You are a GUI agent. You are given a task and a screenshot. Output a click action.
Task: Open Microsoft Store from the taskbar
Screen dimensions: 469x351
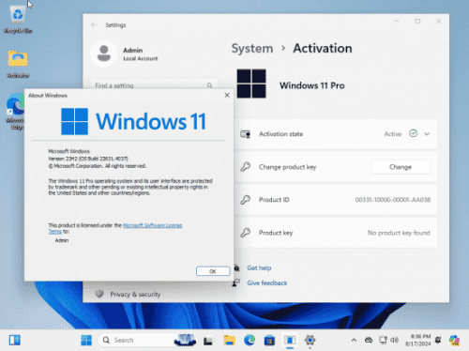pyautogui.click(x=269, y=340)
